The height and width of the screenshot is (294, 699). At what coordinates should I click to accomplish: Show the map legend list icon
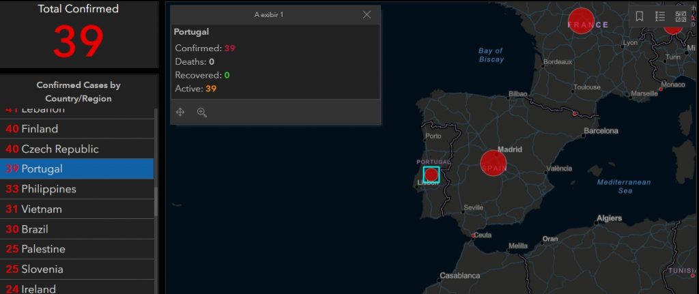tap(660, 17)
